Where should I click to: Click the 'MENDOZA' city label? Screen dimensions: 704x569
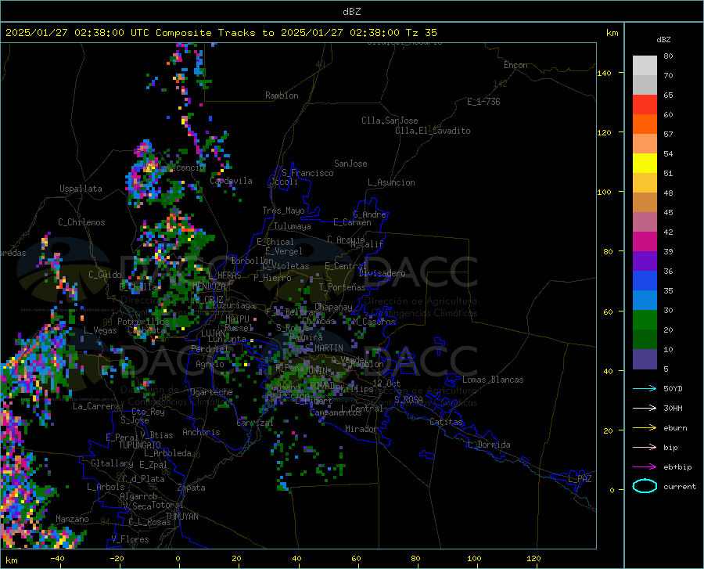point(209,286)
